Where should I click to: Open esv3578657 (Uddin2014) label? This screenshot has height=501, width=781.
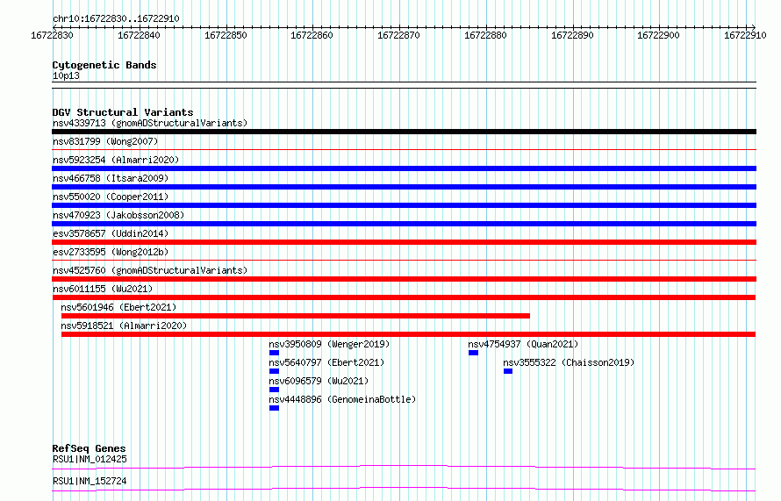pos(111,233)
